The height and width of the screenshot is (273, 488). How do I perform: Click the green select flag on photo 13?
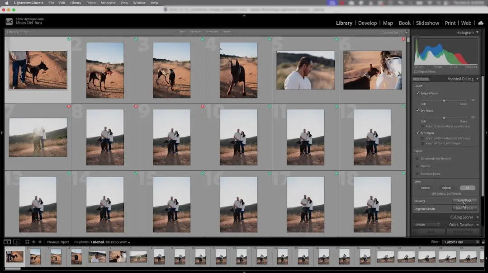coord(69,174)
